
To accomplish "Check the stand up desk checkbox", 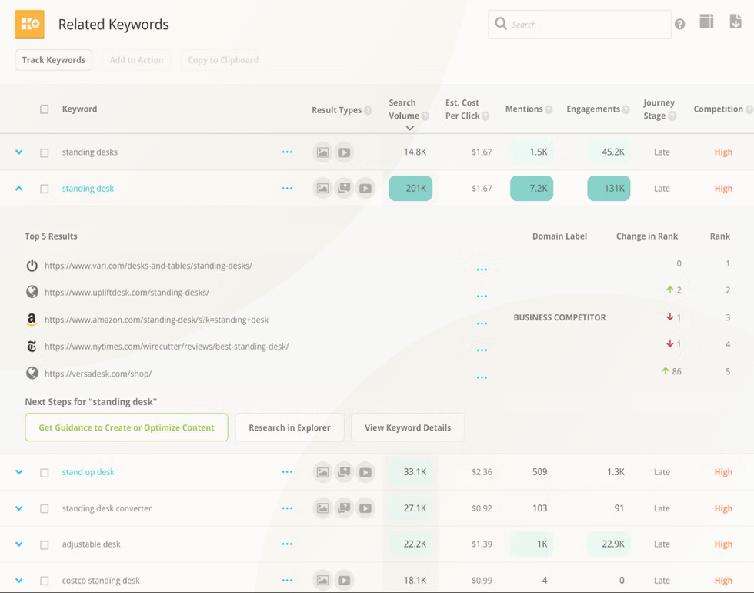I will click(x=45, y=473).
